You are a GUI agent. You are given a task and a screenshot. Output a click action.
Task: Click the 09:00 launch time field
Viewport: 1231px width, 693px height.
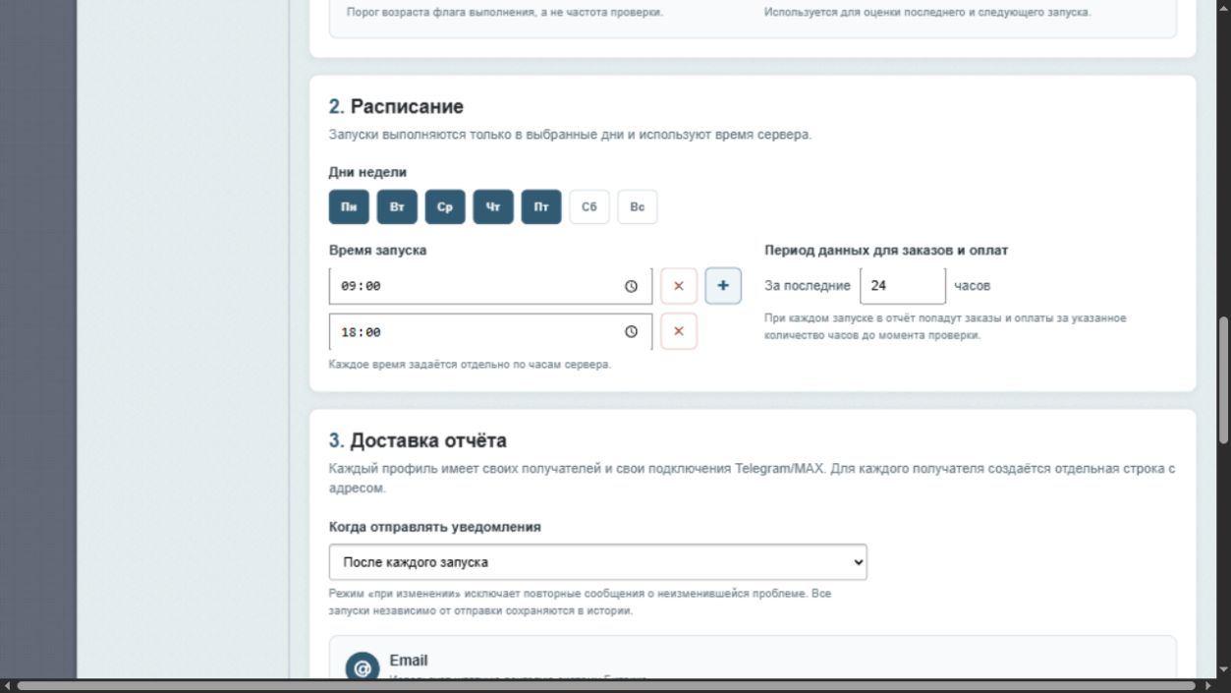(490, 286)
